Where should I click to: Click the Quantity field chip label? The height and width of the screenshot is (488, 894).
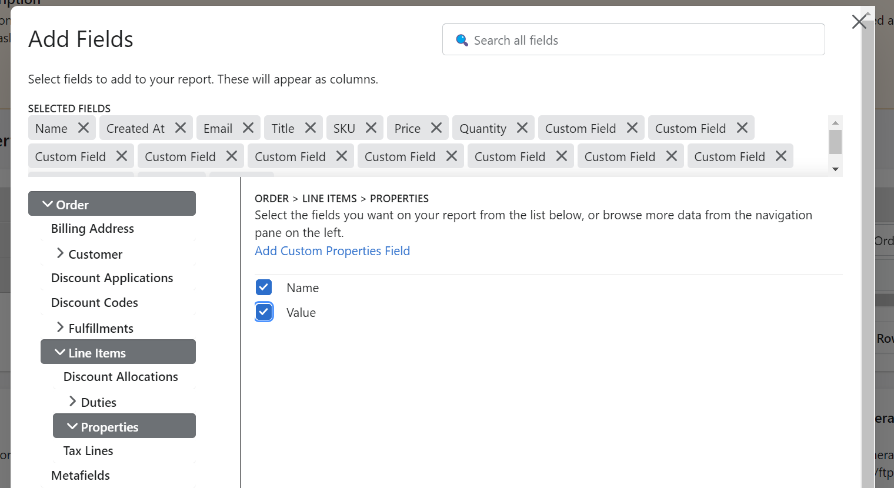pos(483,128)
